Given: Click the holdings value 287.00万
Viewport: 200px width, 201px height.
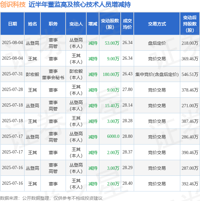Looking at the screenshot, I should point(190,168).
